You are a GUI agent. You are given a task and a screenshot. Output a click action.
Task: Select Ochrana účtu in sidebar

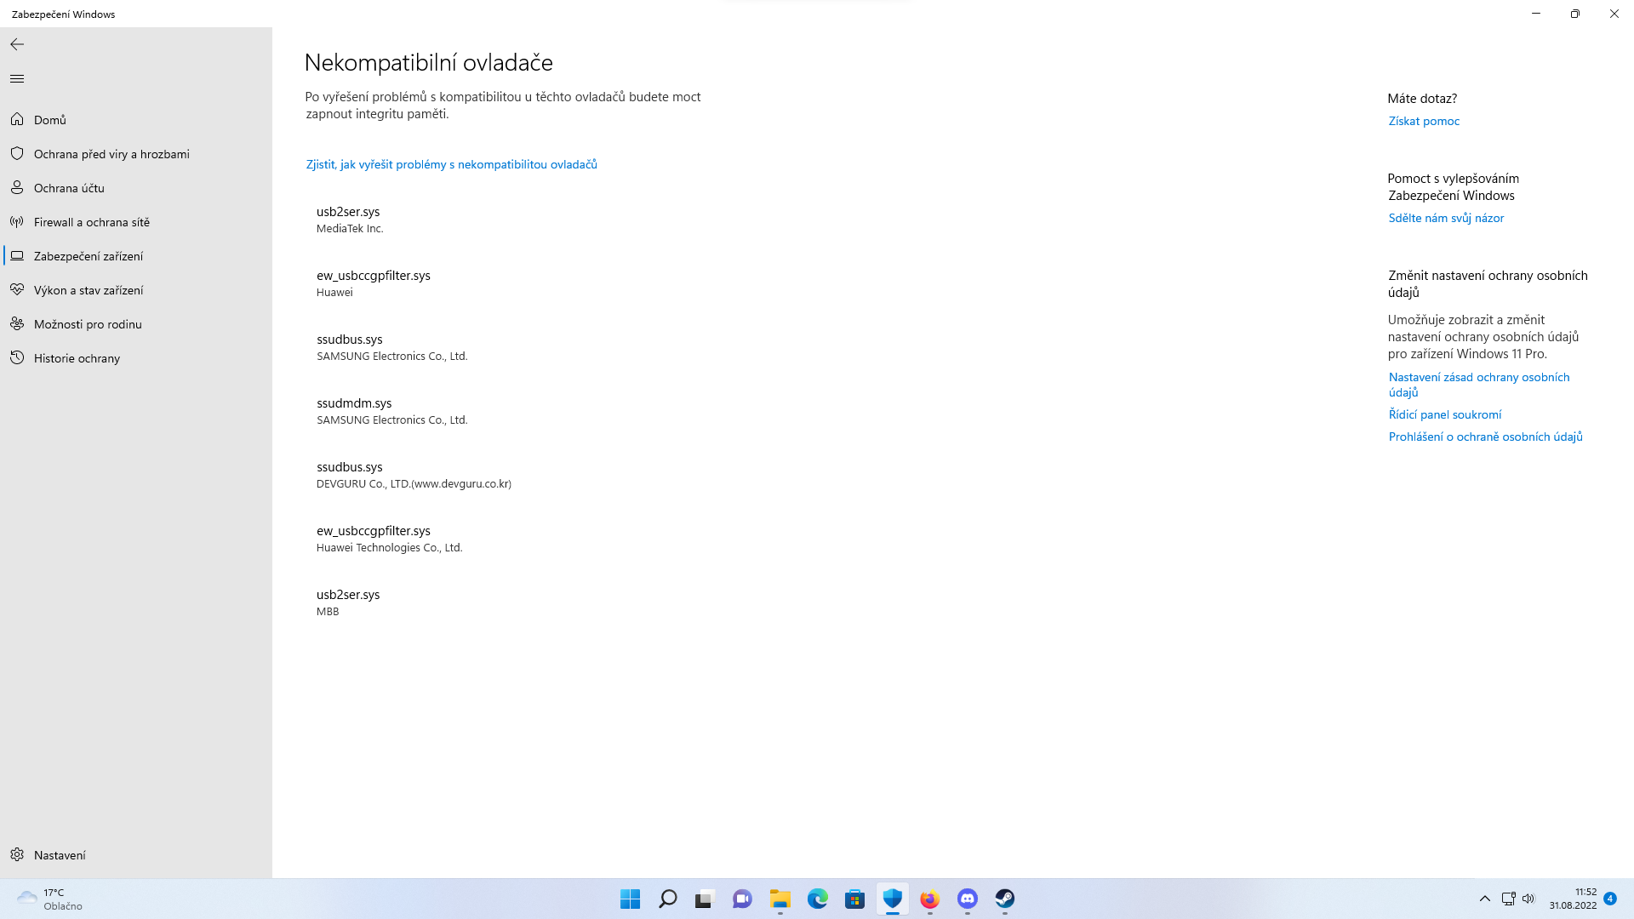click(68, 188)
